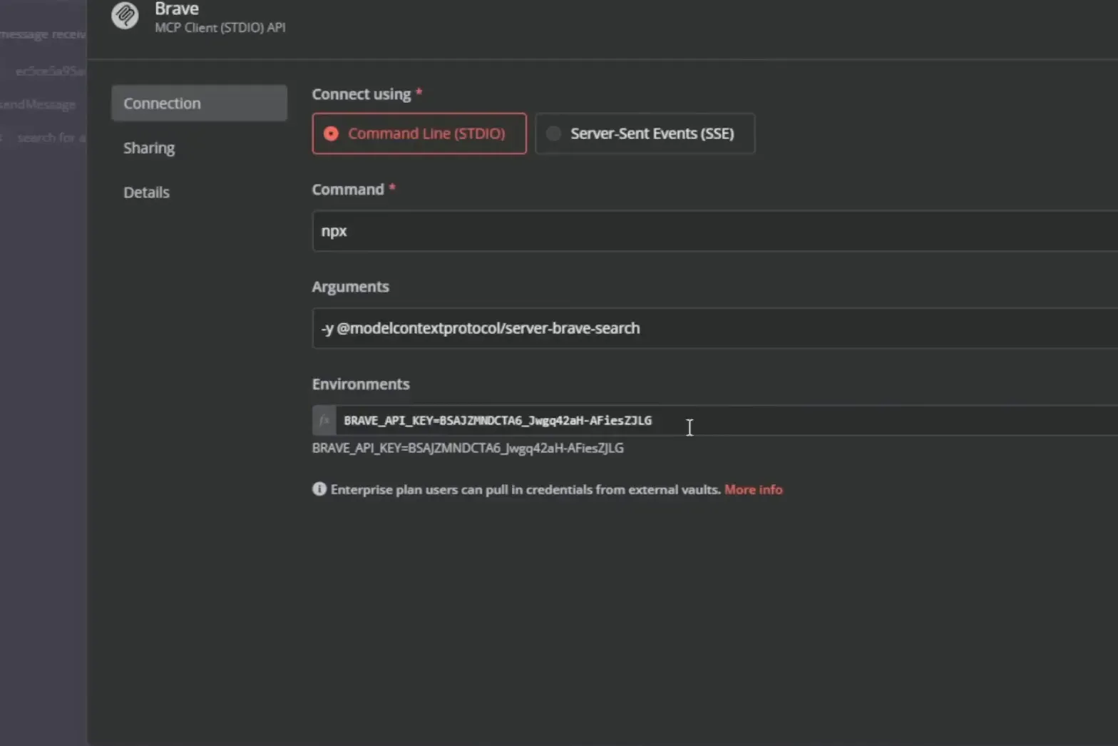This screenshot has width=1118, height=746.
Task: Open the Connection tab
Action: (x=199, y=103)
